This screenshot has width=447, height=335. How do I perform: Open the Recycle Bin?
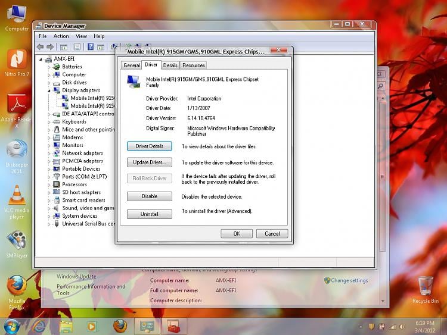(426, 290)
